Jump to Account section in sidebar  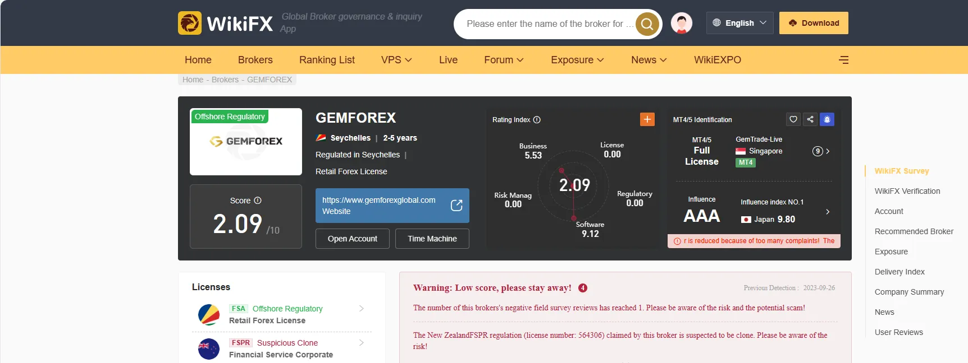889,211
